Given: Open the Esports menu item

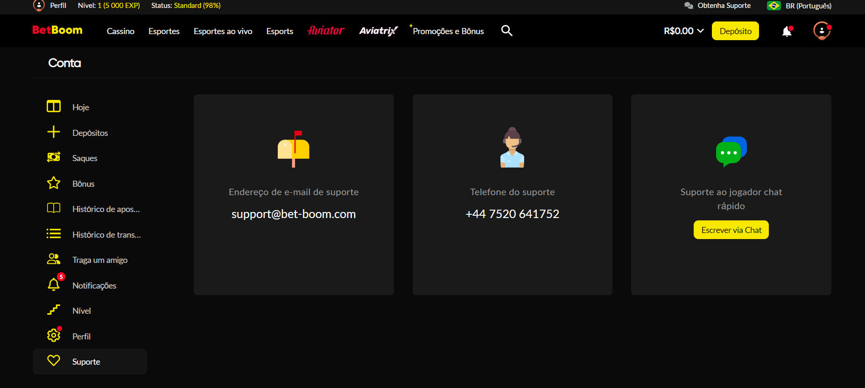Looking at the screenshot, I should tap(280, 31).
